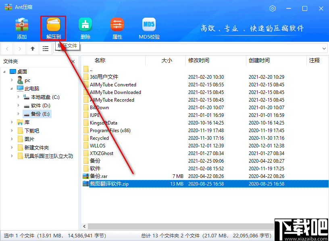Minimize the Ant压缩 window

coord(289,8)
